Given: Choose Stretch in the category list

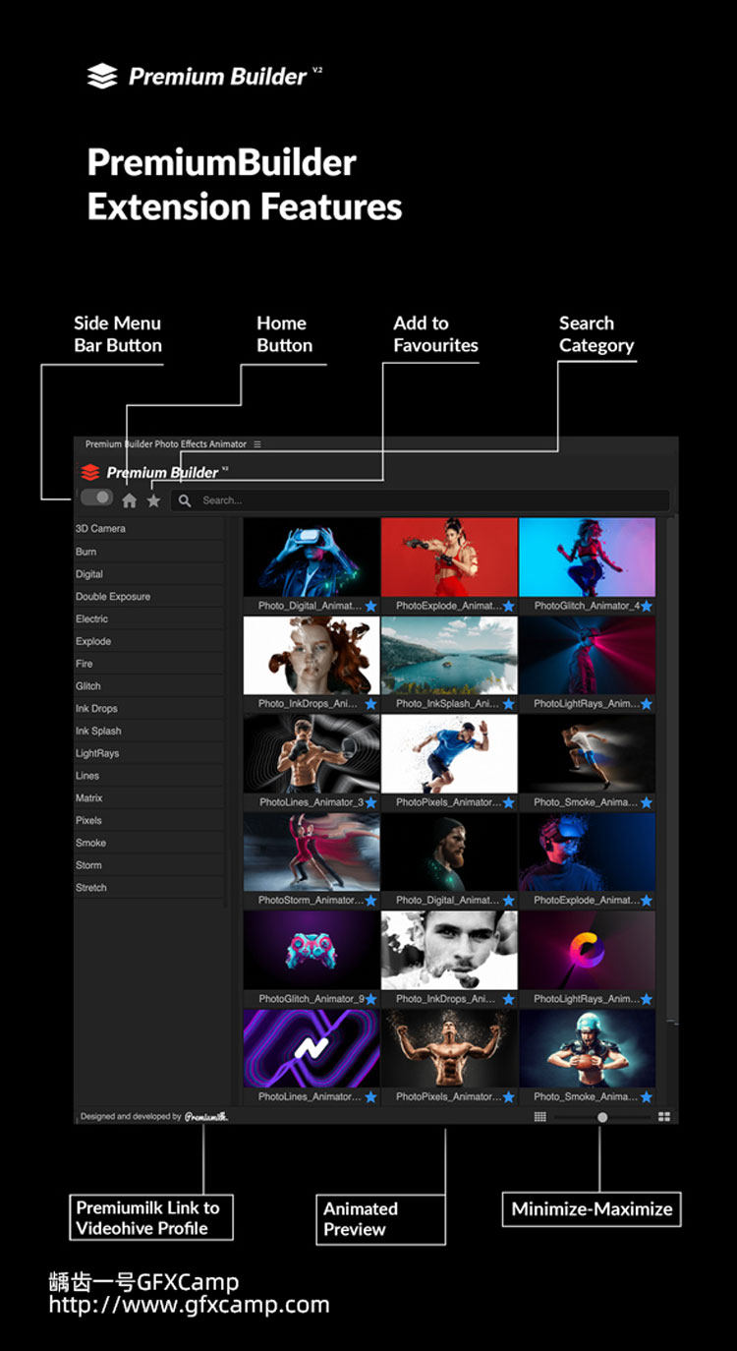Looking at the screenshot, I should tap(149, 888).
